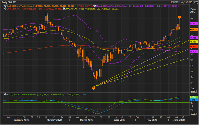
Task: Click the April 2020 month label
Action: [120, 120]
